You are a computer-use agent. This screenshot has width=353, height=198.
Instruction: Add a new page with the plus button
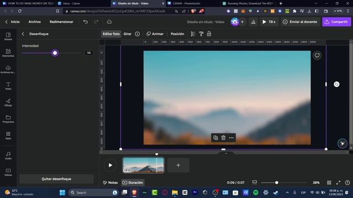coord(178,165)
